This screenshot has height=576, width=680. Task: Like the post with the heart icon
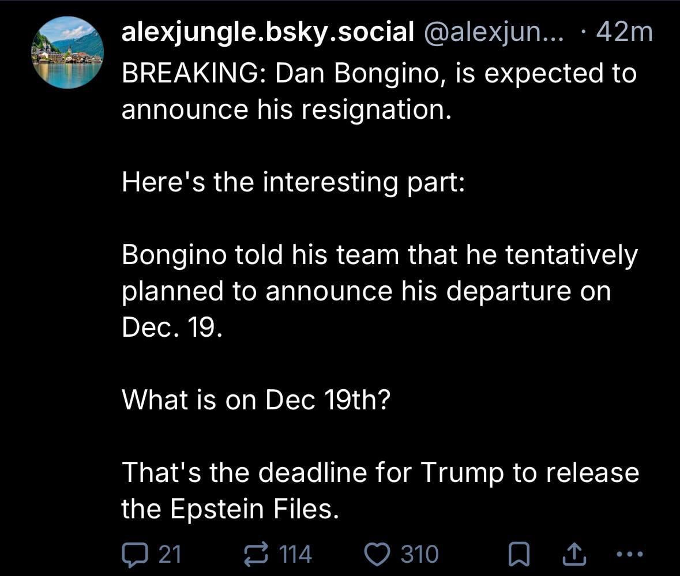tap(378, 554)
